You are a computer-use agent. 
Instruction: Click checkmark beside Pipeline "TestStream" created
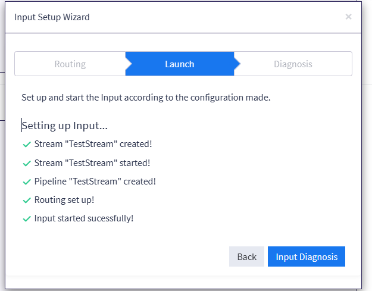27,182
